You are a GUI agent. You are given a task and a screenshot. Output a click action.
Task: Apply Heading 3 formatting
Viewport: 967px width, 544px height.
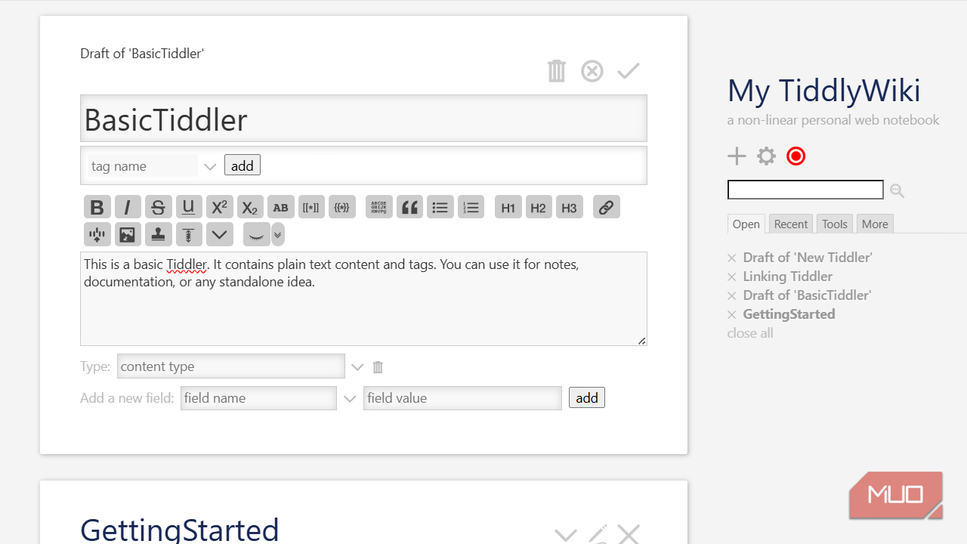(570, 207)
